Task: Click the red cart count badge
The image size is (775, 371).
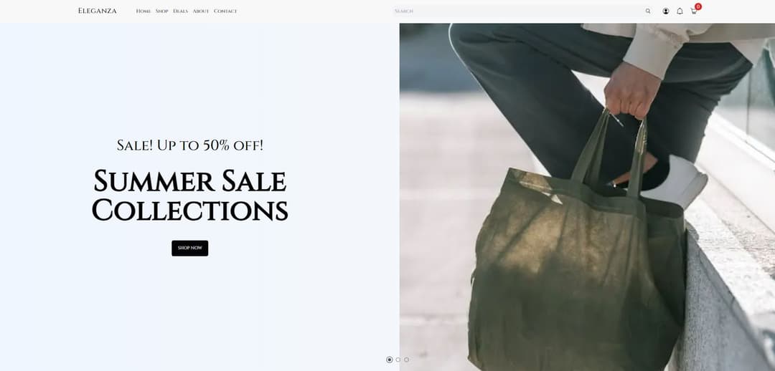Action: (698, 6)
